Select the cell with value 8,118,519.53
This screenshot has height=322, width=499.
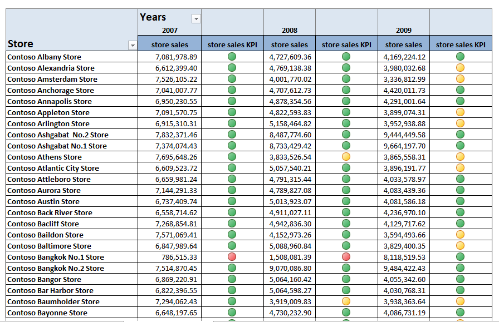[404, 257]
